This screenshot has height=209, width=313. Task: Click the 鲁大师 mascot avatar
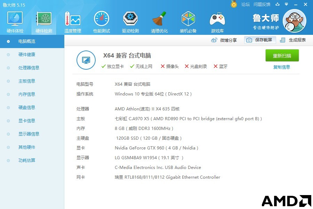[x=295, y=21]
